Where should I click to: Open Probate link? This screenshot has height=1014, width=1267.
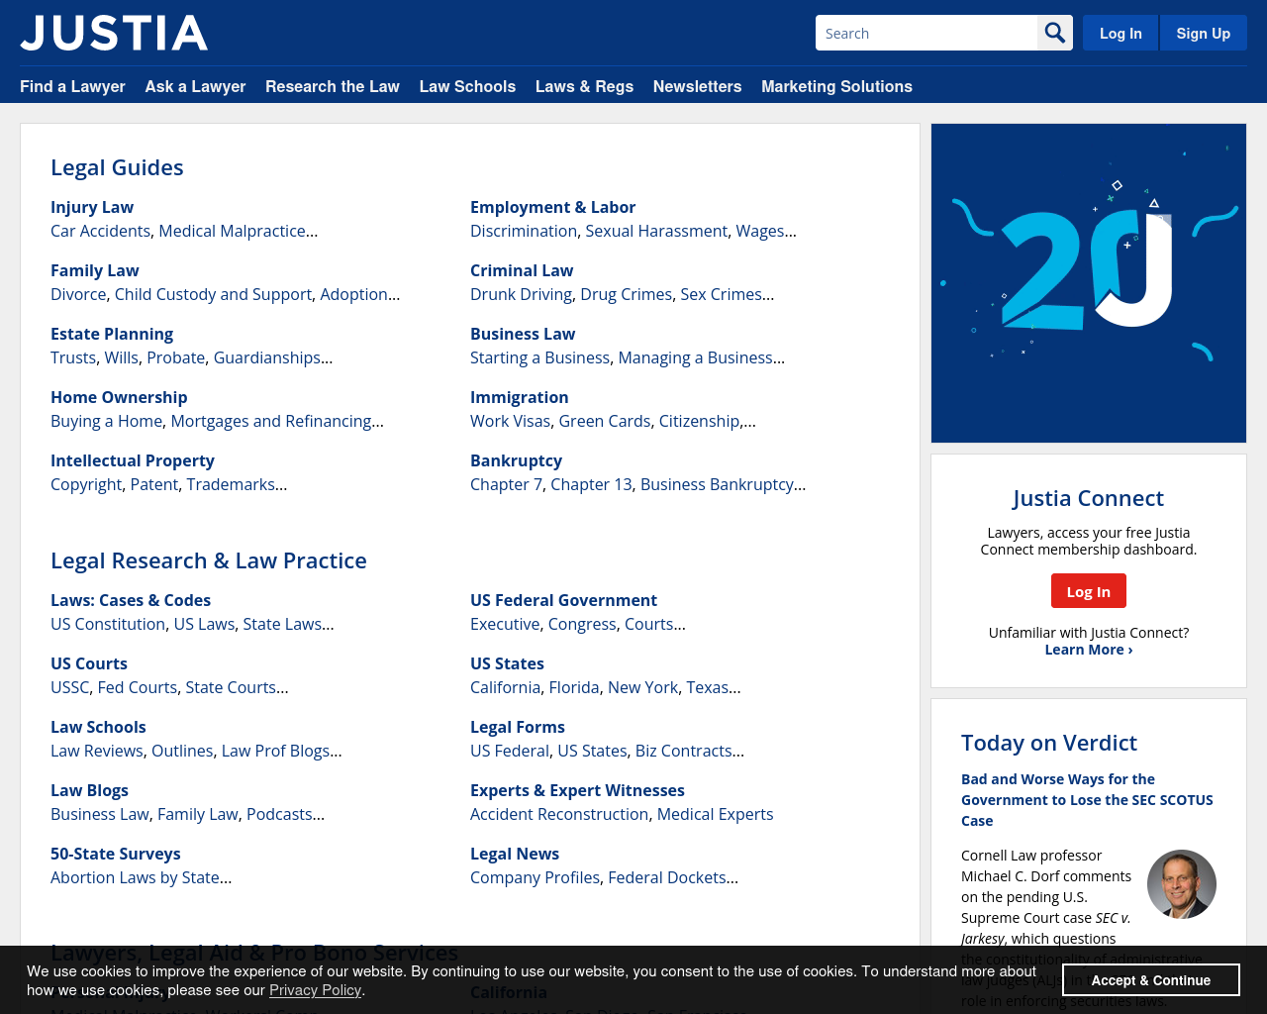176,357
